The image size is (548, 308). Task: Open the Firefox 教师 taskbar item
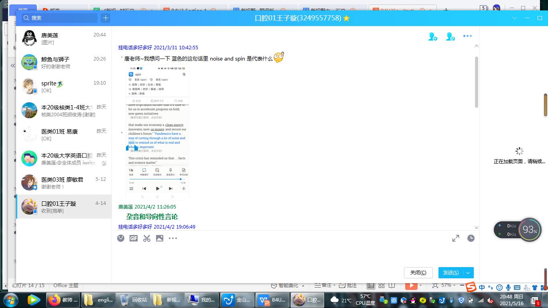63,300
